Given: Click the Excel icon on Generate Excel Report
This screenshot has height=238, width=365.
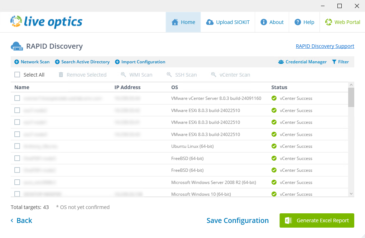Looking at the screenshot, I should tap(288, 220).
